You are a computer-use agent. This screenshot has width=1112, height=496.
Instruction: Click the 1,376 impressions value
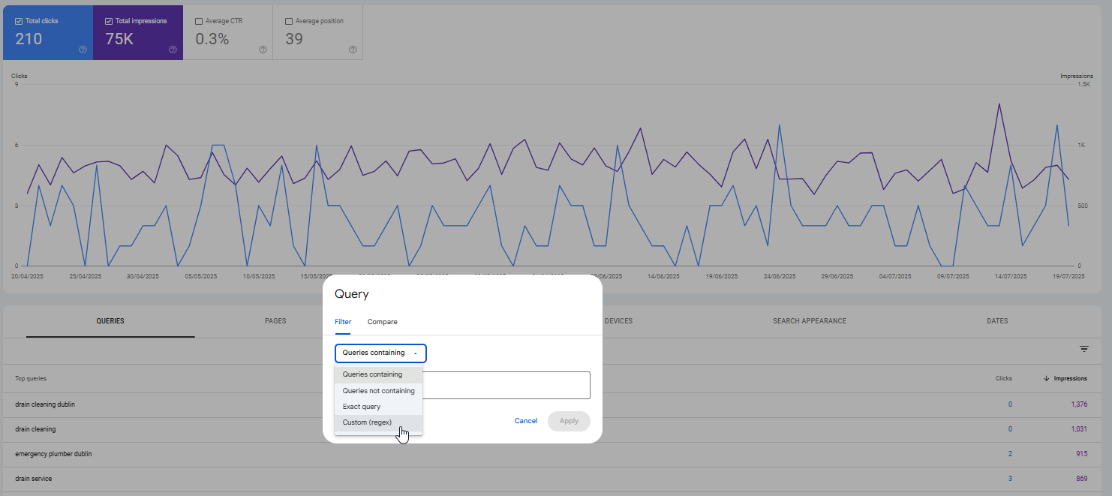point(1079,404)
